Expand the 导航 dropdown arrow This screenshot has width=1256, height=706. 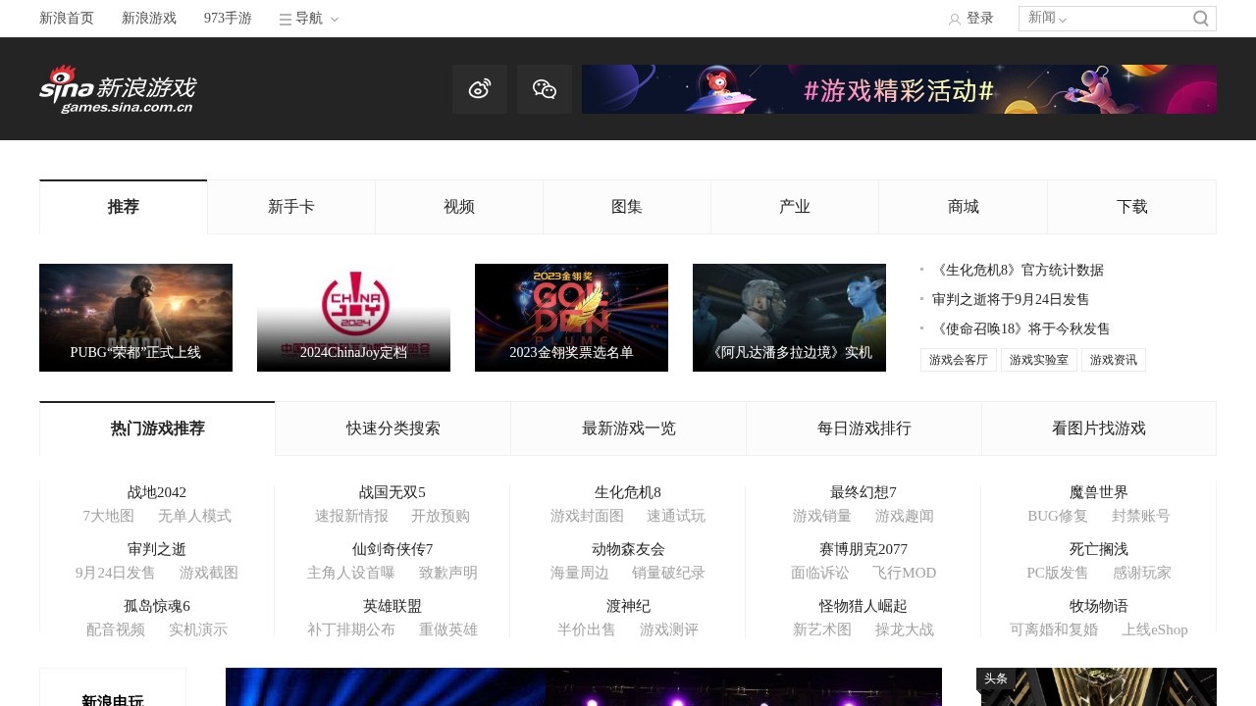tap(335, 19)
